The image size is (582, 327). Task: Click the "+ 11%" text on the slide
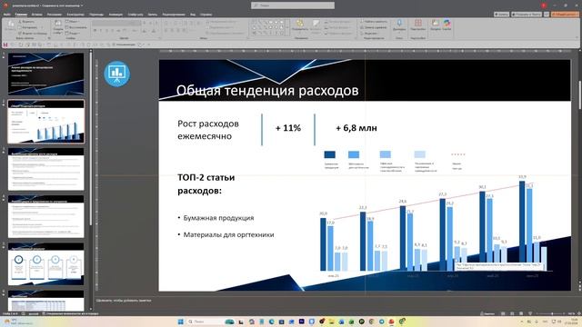[x=288, y=128]
